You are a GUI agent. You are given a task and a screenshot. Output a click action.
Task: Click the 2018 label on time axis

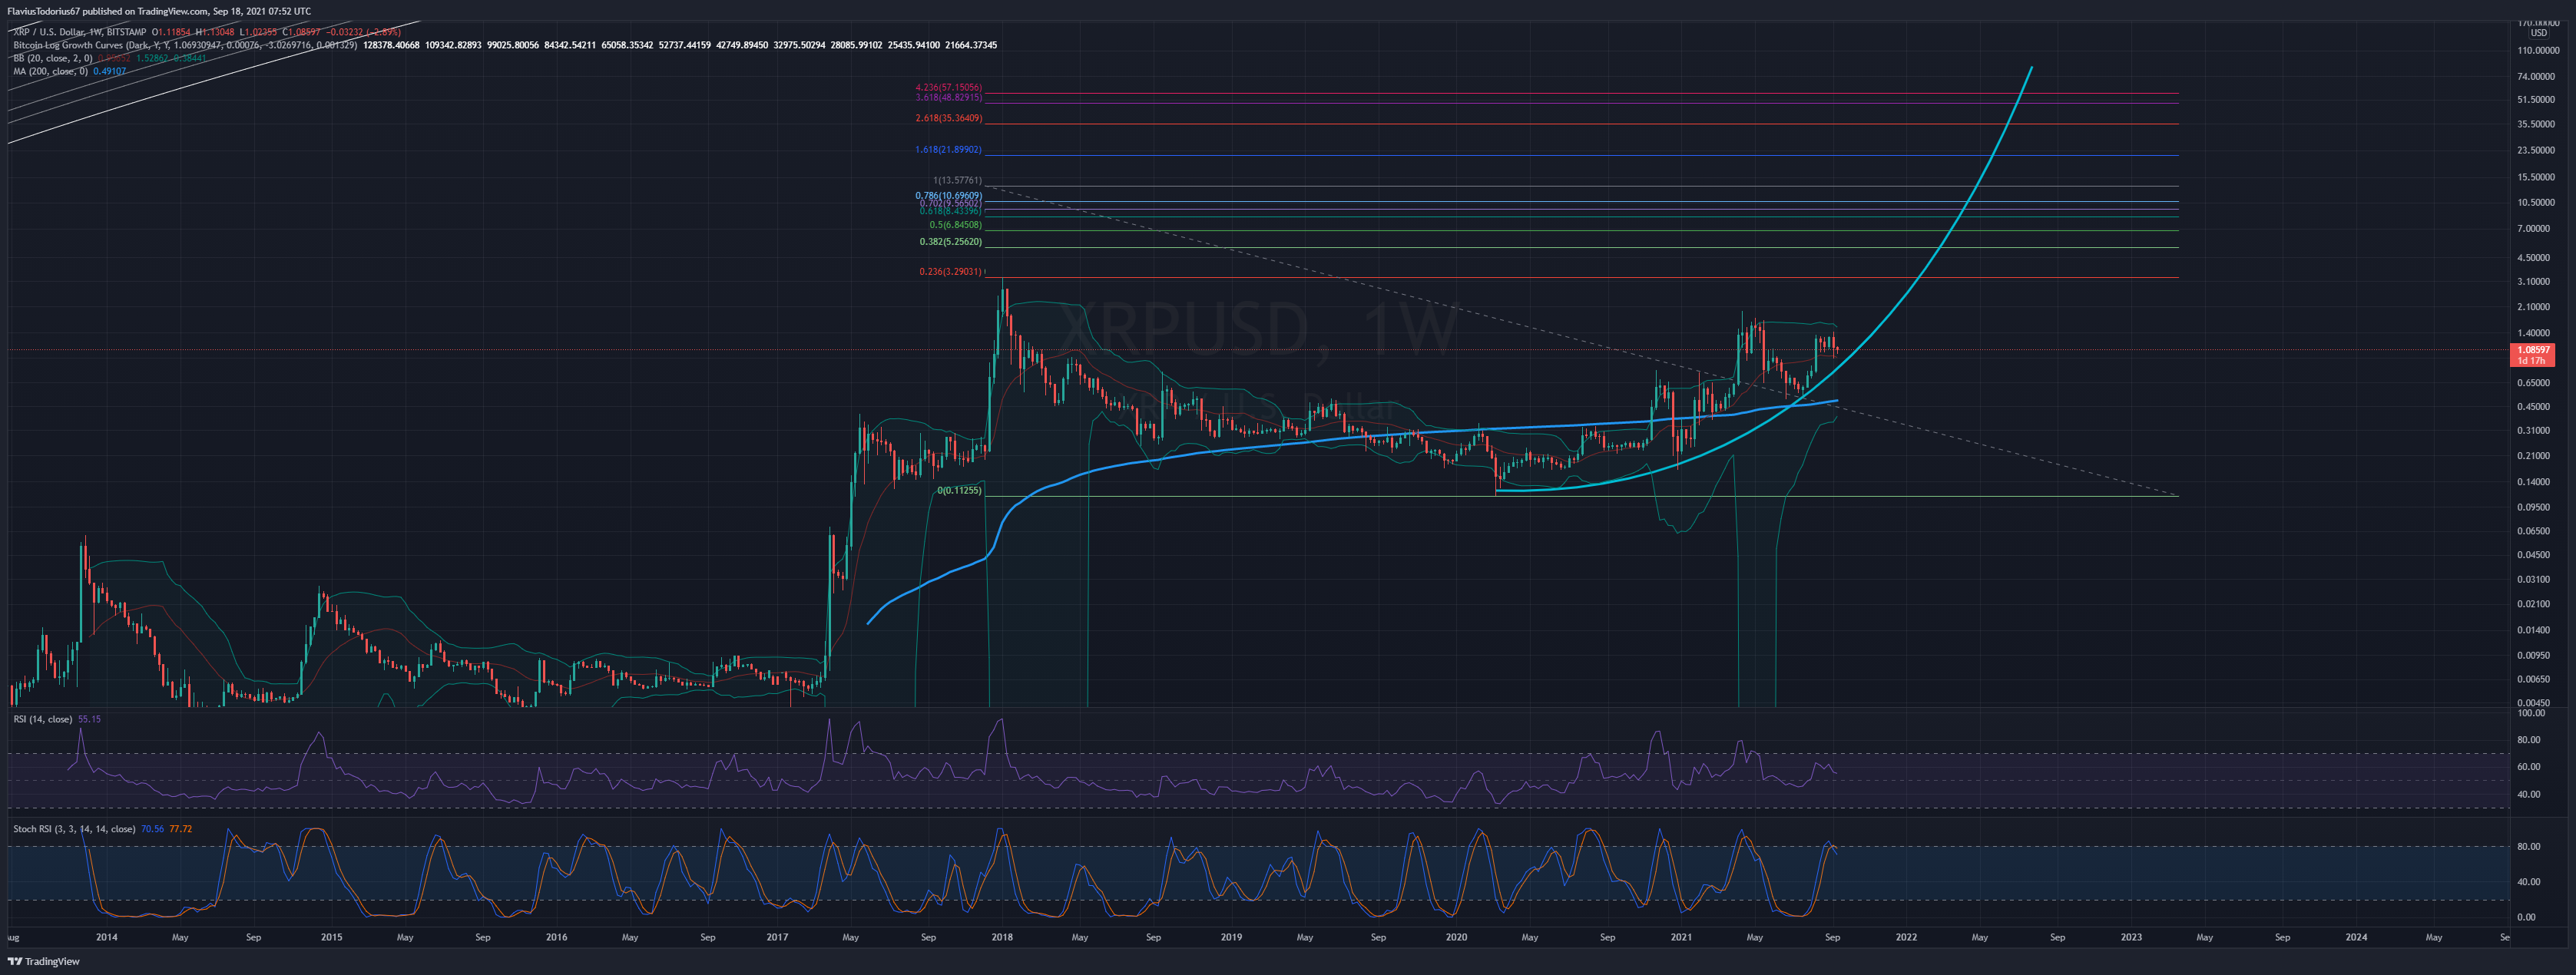1002,938
